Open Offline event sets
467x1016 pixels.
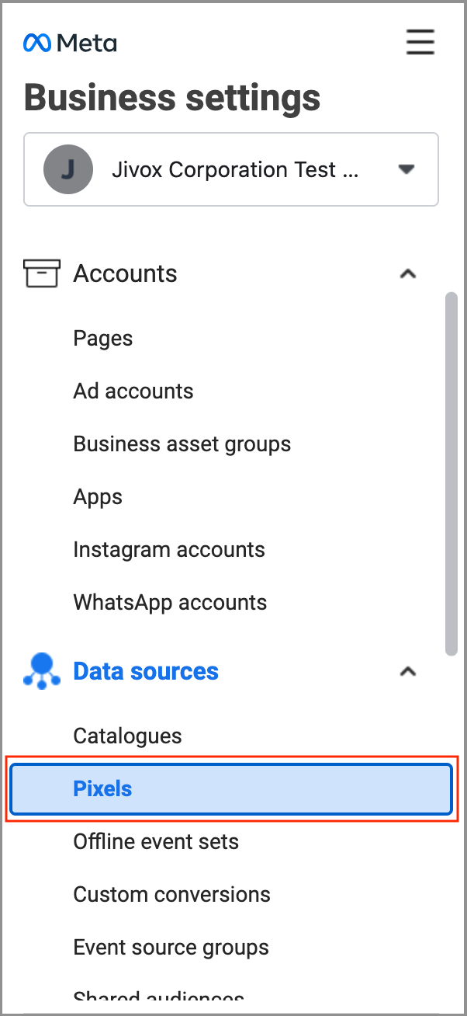tap(156, 841)
